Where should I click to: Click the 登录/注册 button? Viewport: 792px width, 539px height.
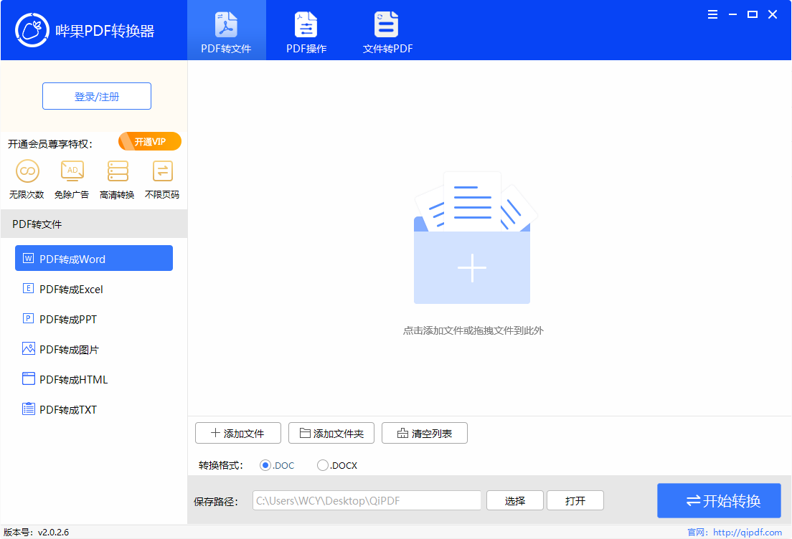pyautogui.click(x=96, y=96)
